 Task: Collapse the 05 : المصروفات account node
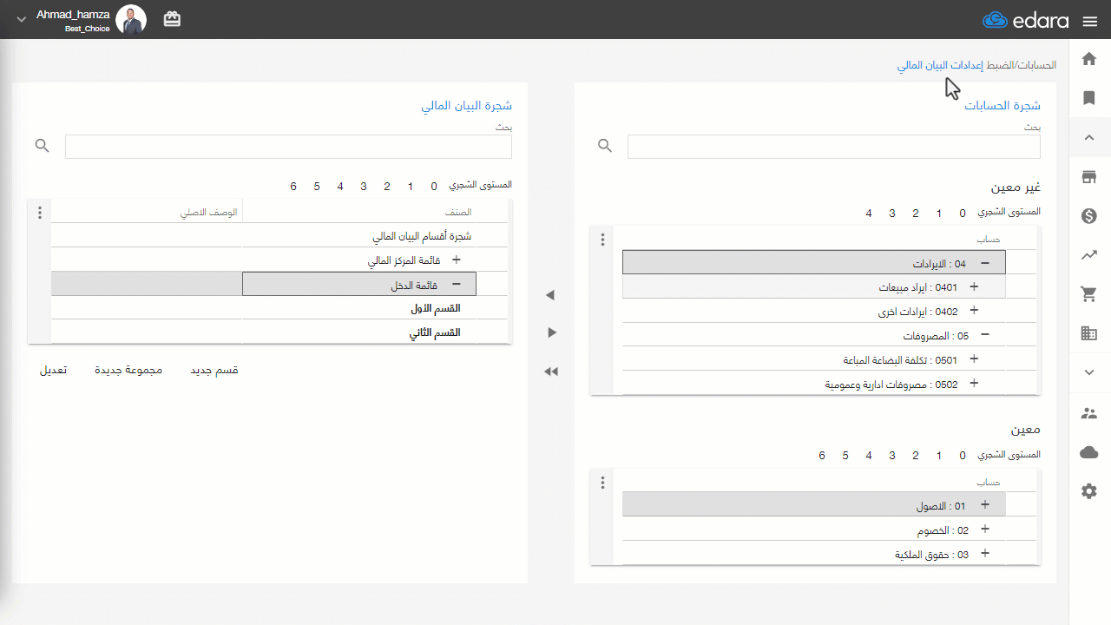pos(985,335)
